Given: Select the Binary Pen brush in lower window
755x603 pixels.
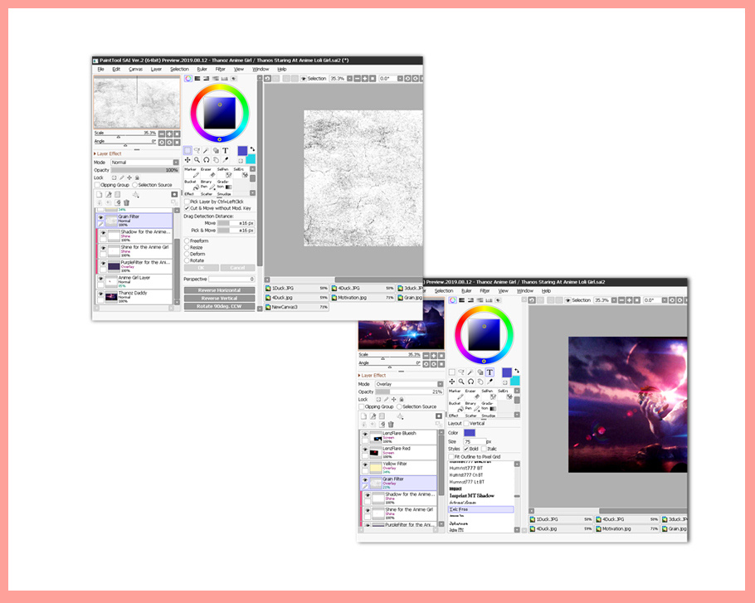Looking at the screenshot, I should (x=472, y=406).
